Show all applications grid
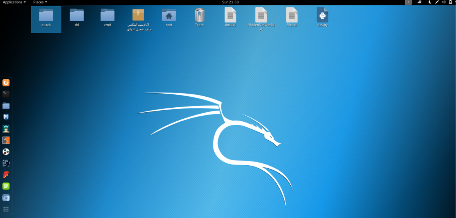Image resolution: width=456 pixels, height=218 pixels. [6, 209]
